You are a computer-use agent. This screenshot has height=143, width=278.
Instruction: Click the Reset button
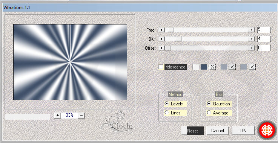[x=192, y=131]
